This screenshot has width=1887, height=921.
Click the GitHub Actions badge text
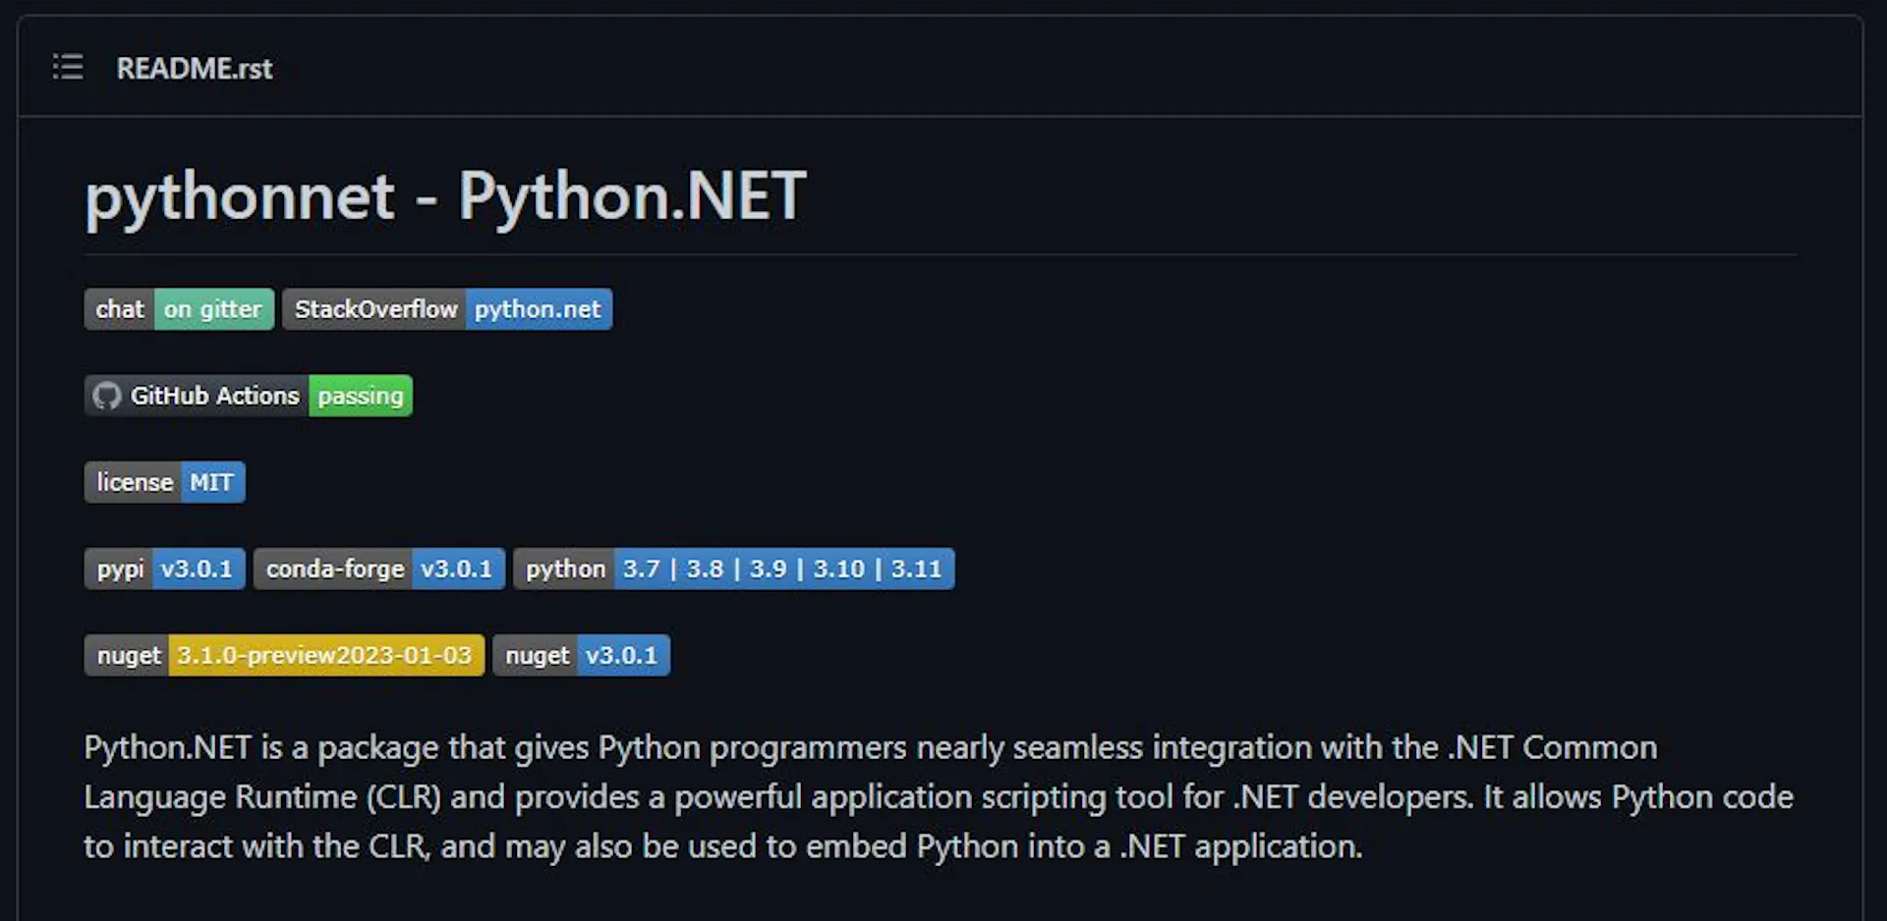[x=215, y=396]
